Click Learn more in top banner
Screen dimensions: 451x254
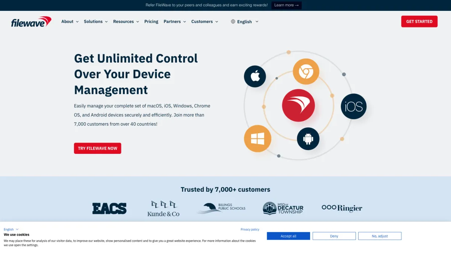click(x=286, y=5)
